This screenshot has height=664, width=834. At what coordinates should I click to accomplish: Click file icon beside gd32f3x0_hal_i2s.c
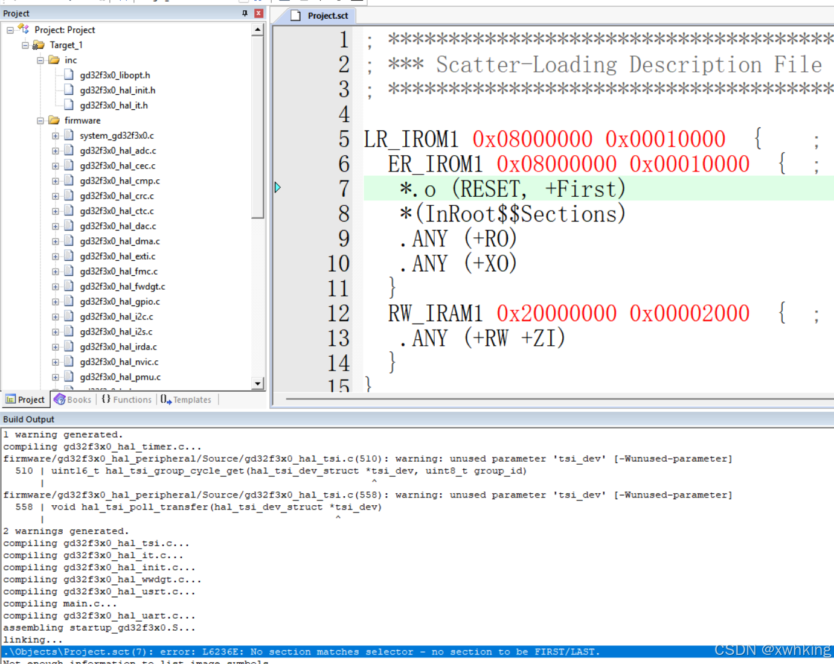pos(69,331)
